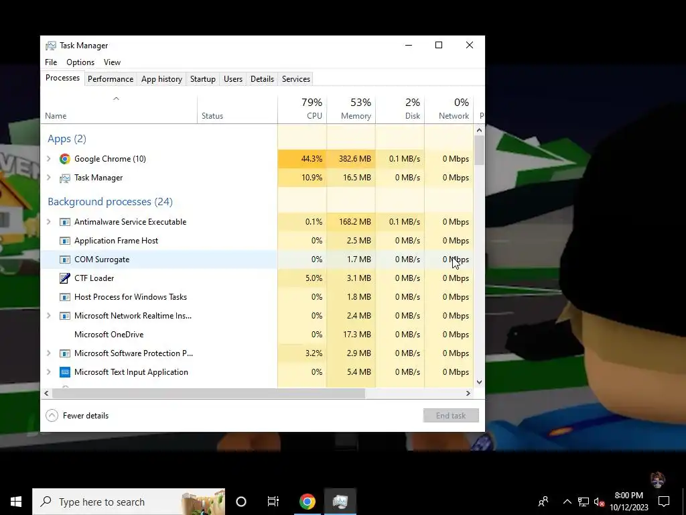
Task: Click the Google Chrome process icon
Action: [x=65, y=159]
